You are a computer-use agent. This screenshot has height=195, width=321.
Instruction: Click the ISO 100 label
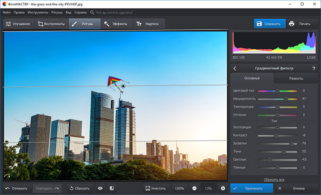239,57
